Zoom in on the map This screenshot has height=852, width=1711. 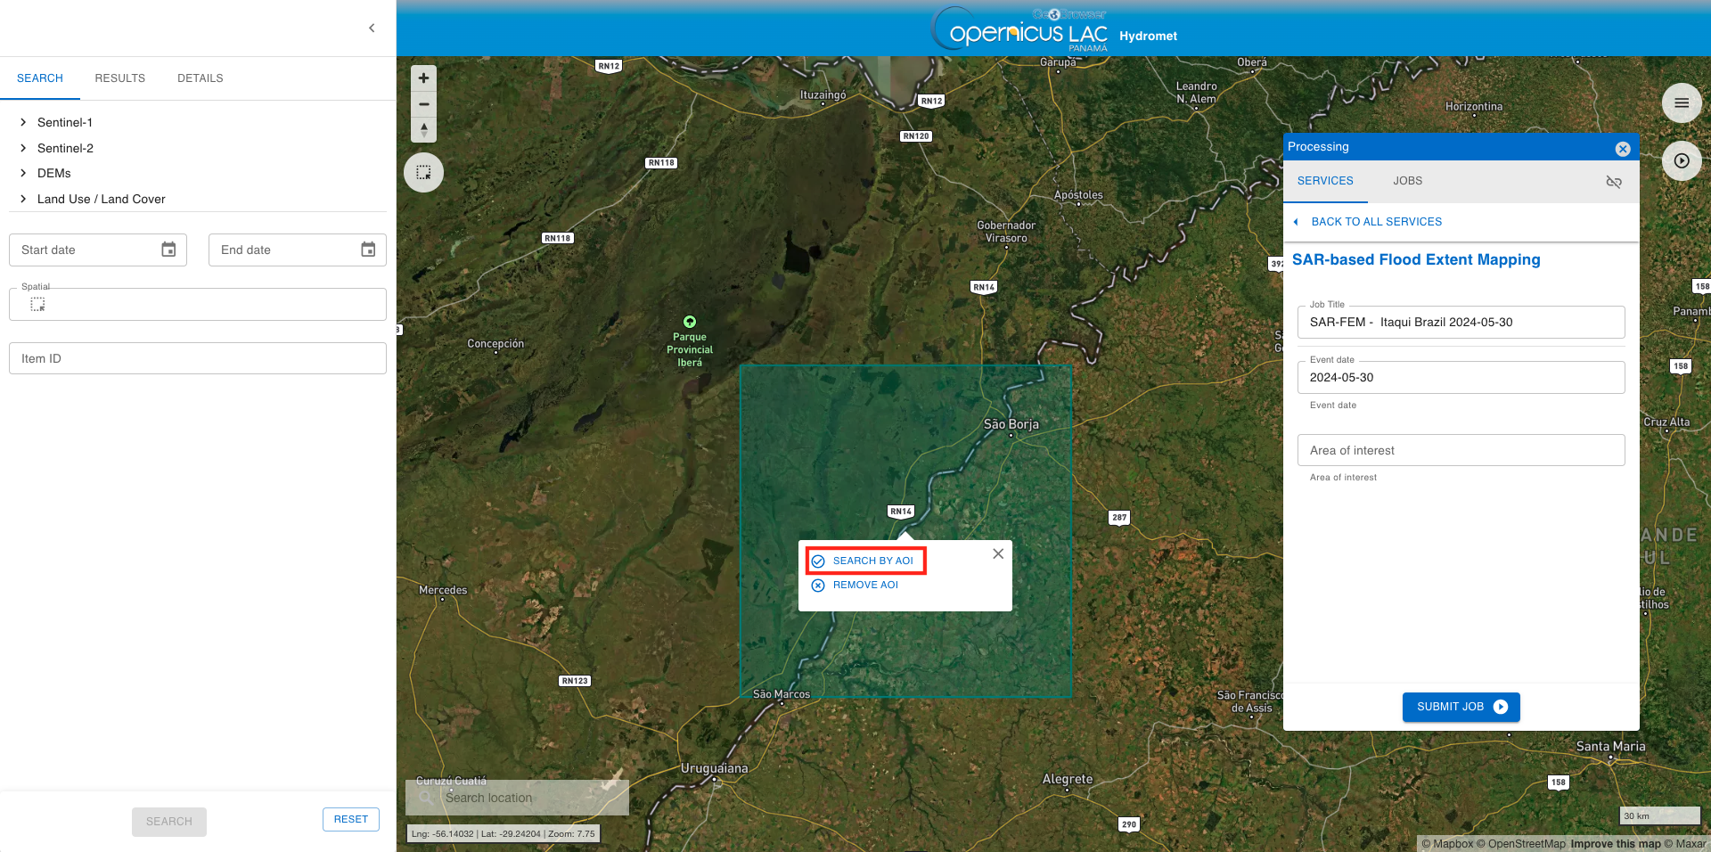[424, 78]
